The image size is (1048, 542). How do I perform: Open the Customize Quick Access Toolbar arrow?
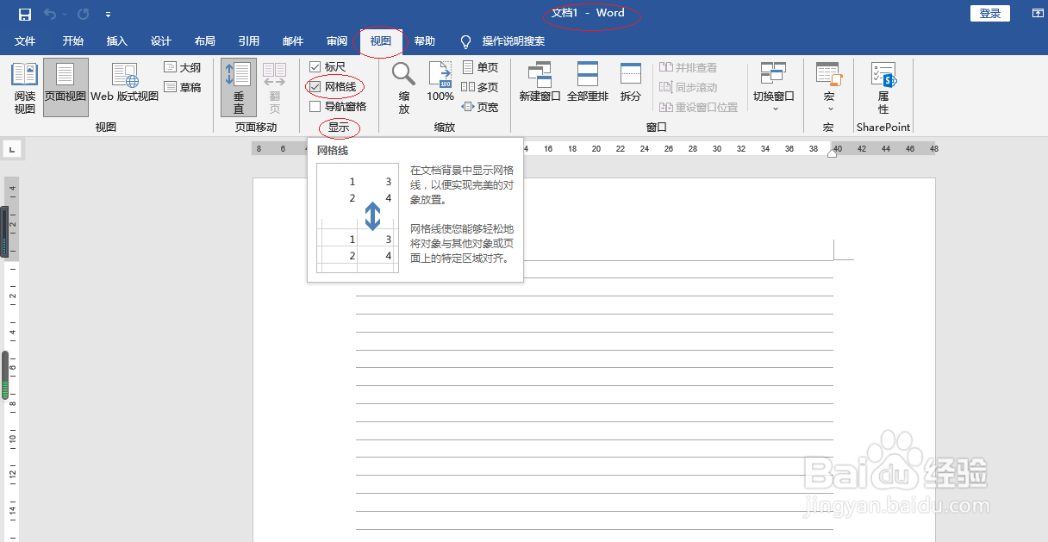108,15
